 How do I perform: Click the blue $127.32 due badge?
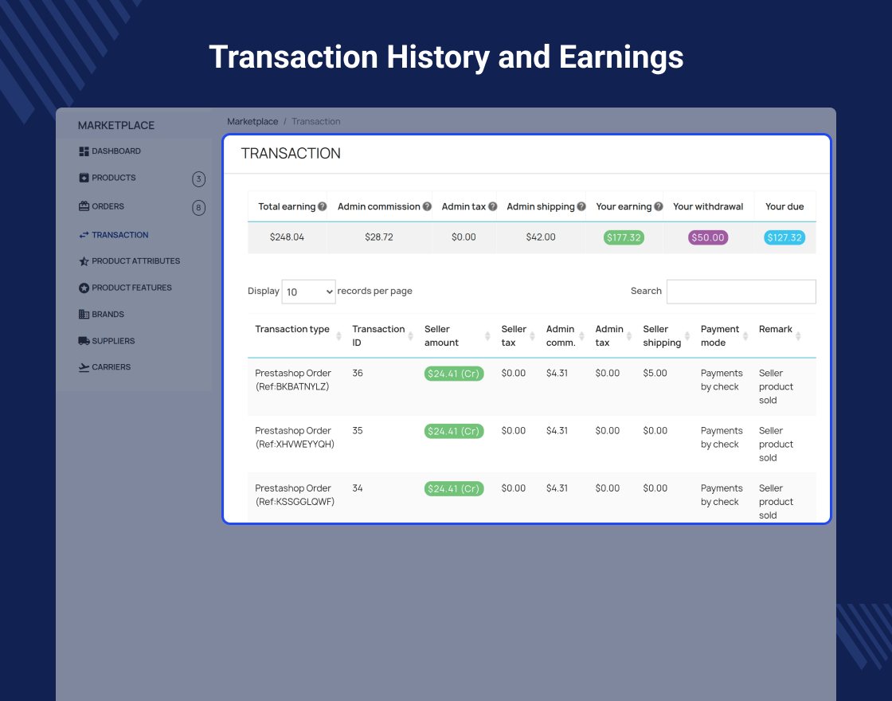[x=784, y=238]
